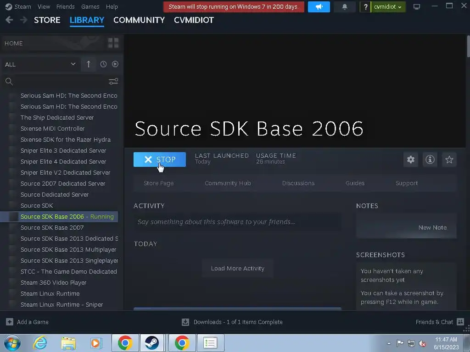The image size is (470, 352).
Task: Switch to the STORE tab
Action: point(47,20)
